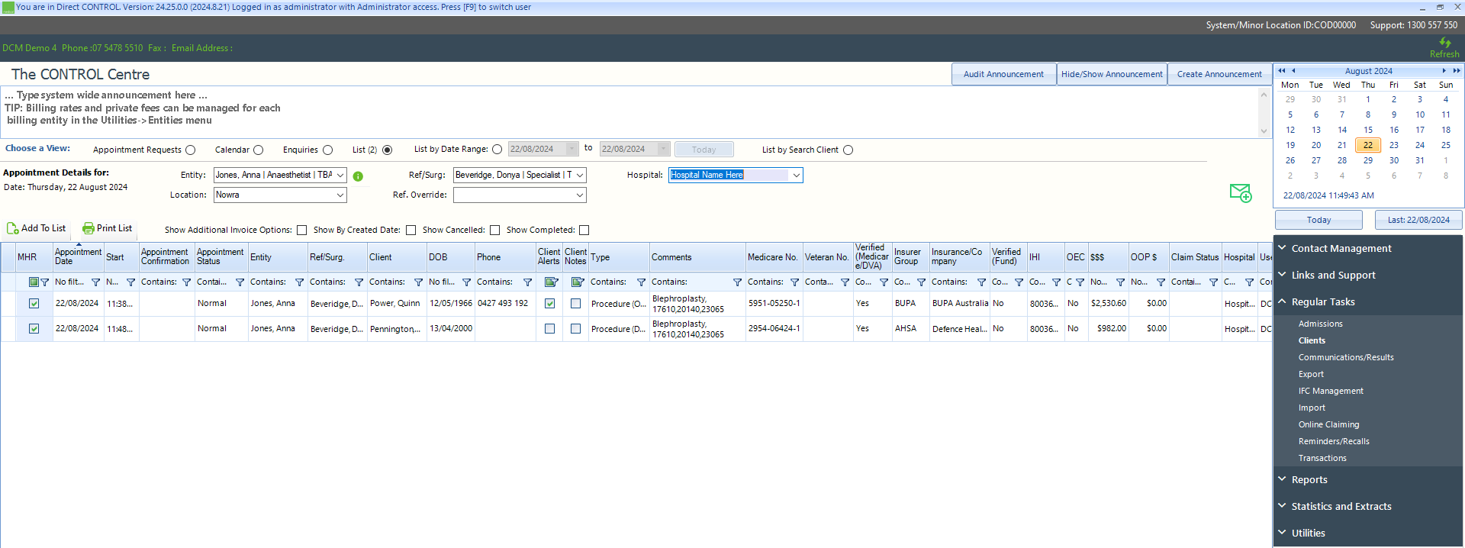The width and height of the screenshot is (1465, 548).
Task: Toggle Client Notes checkbox for Pennington row
Action: (x=576, y=329)
